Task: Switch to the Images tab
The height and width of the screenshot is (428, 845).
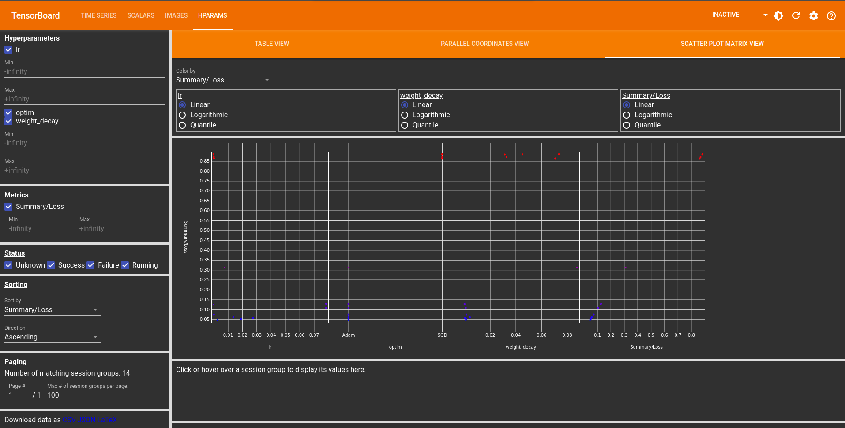Action: coord(176,15)
